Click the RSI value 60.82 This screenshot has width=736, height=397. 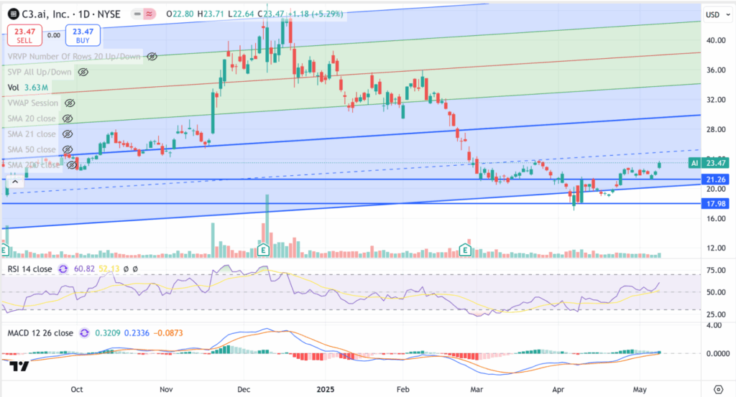[x=85, y=269]
